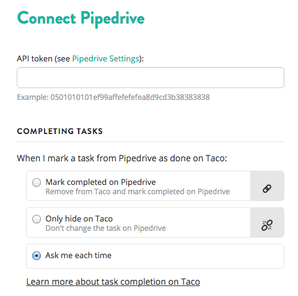
Task: Click the Completing Tasks divider line
Action: tap(151, 142)
